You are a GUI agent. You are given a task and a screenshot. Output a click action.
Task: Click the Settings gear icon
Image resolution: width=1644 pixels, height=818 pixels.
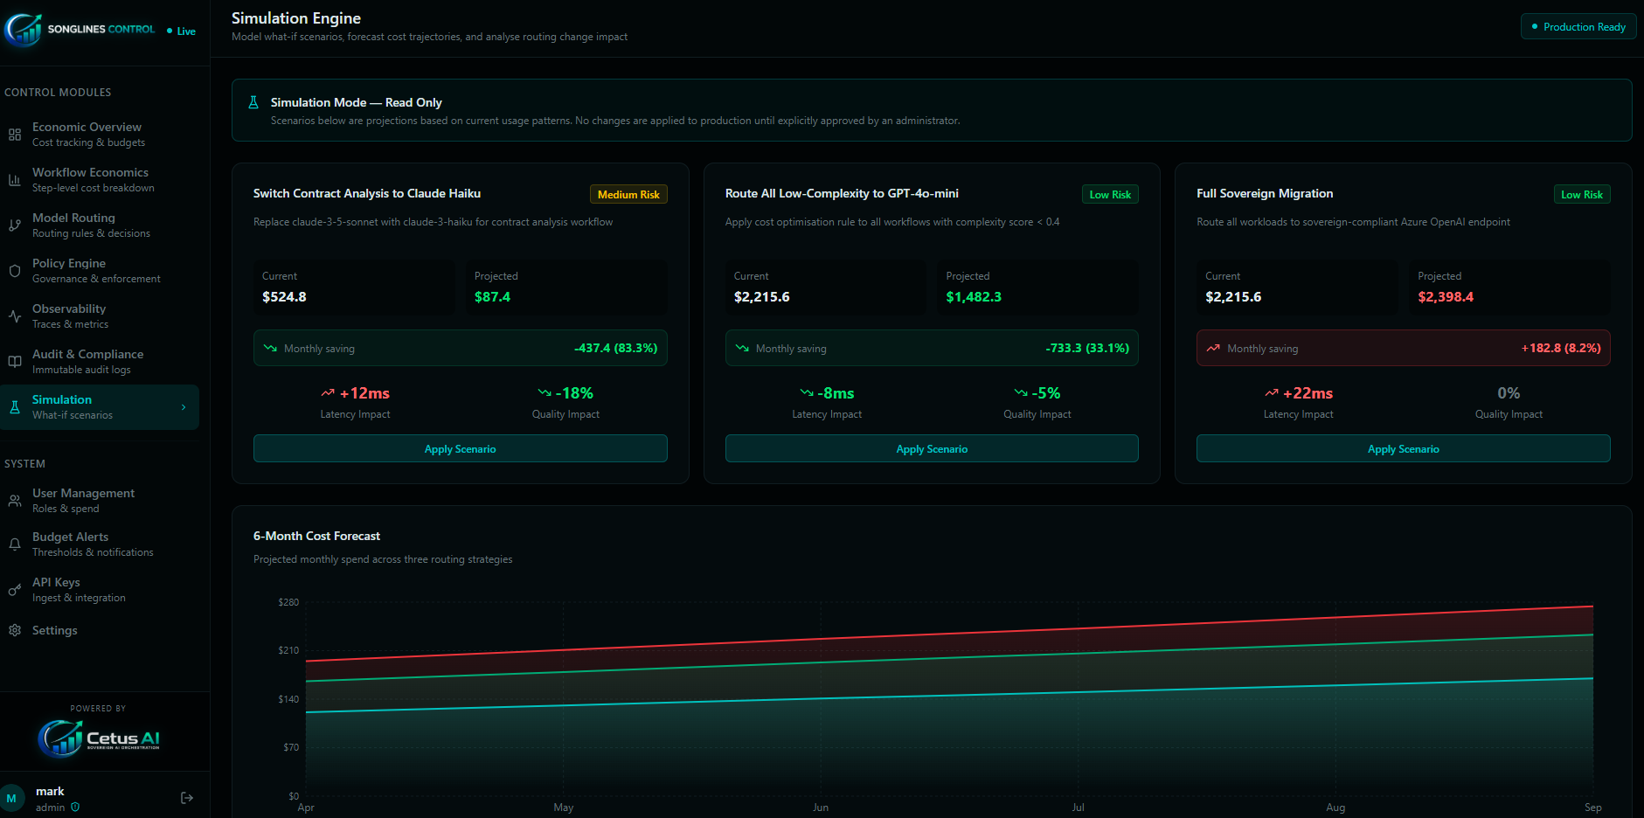(x=15, y=630)
